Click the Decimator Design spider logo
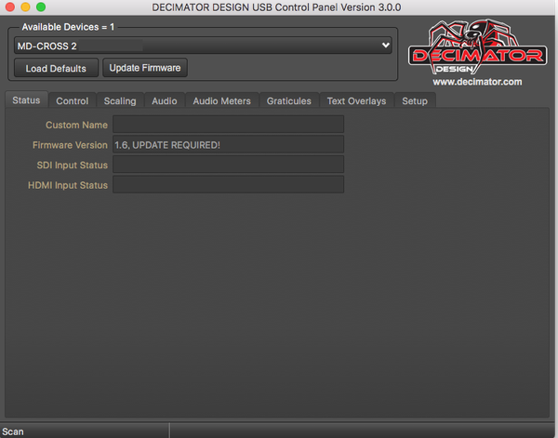Image resolution: width=558 pixels, height=438 pixels. [x=477, y=46]
